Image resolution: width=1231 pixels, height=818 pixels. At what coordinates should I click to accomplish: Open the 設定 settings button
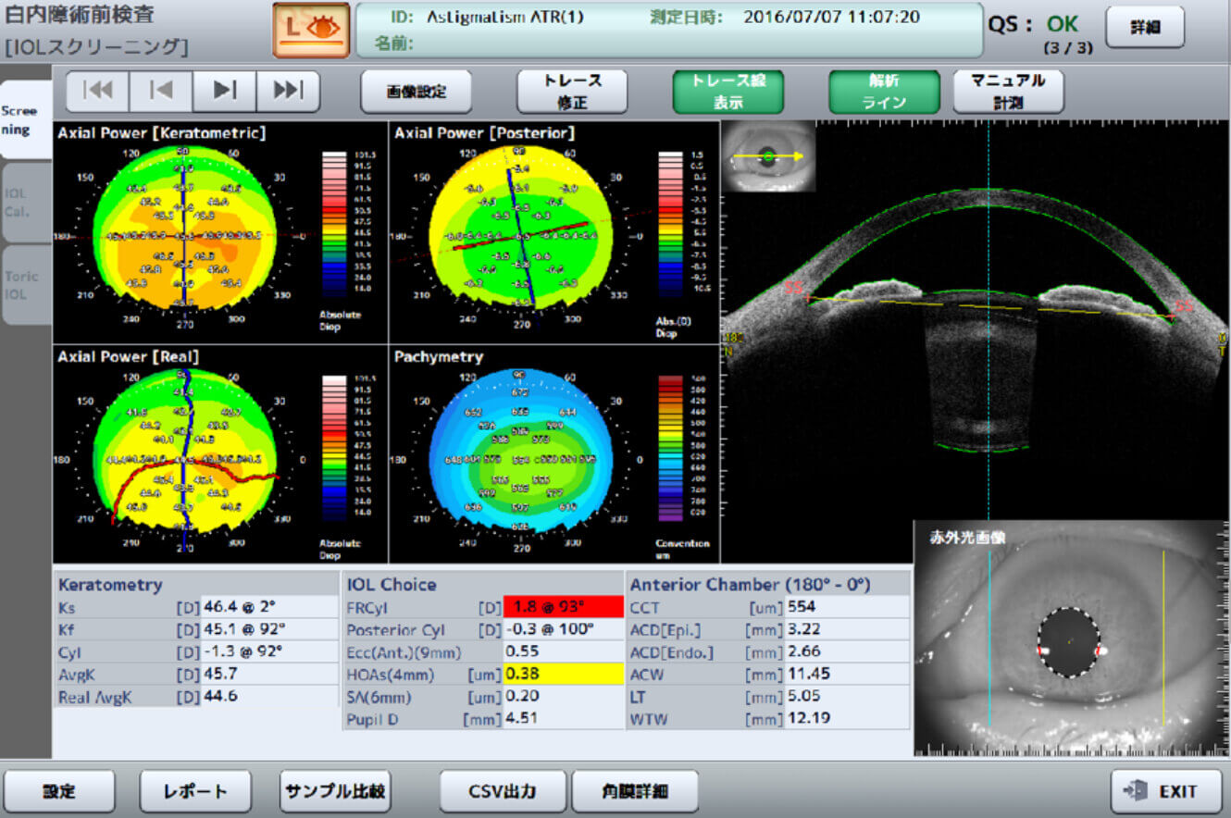(59, 791)
